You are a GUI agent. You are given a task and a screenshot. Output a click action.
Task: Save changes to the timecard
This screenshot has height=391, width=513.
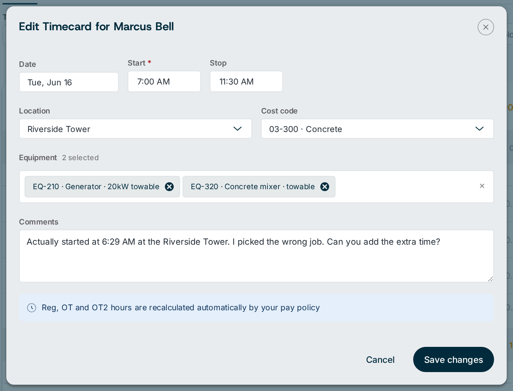coord(454,359)
